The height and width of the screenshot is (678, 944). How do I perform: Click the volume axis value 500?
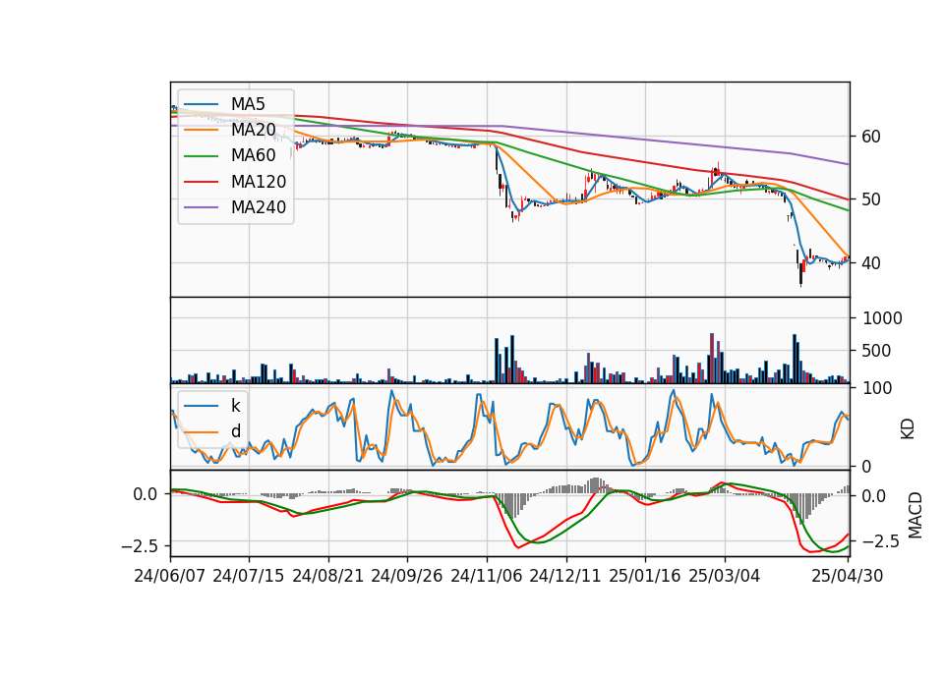coord(876,351)
